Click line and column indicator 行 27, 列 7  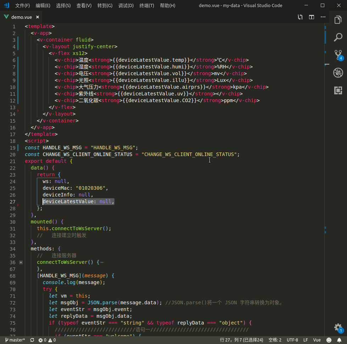pos(241,340)
